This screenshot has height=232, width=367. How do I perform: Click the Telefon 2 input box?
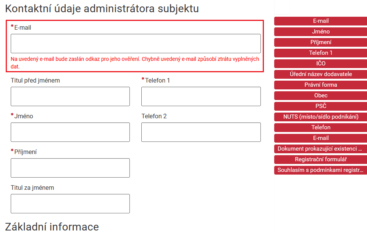tap(201, 132)
